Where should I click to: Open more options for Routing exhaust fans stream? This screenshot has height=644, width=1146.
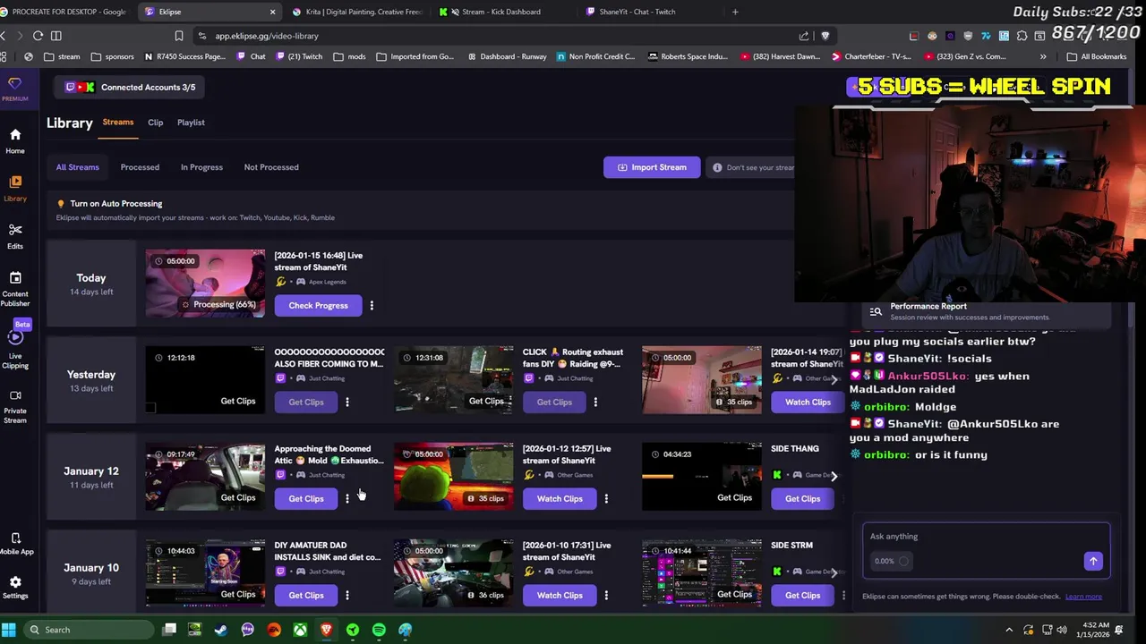coord(595,402)
